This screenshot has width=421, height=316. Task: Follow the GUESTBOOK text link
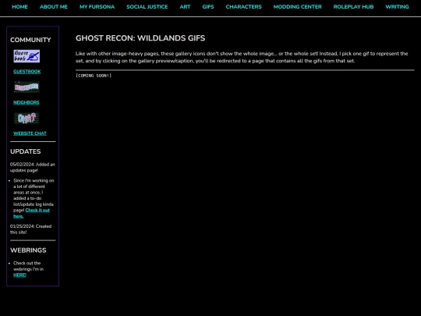(x=27, y=72)
